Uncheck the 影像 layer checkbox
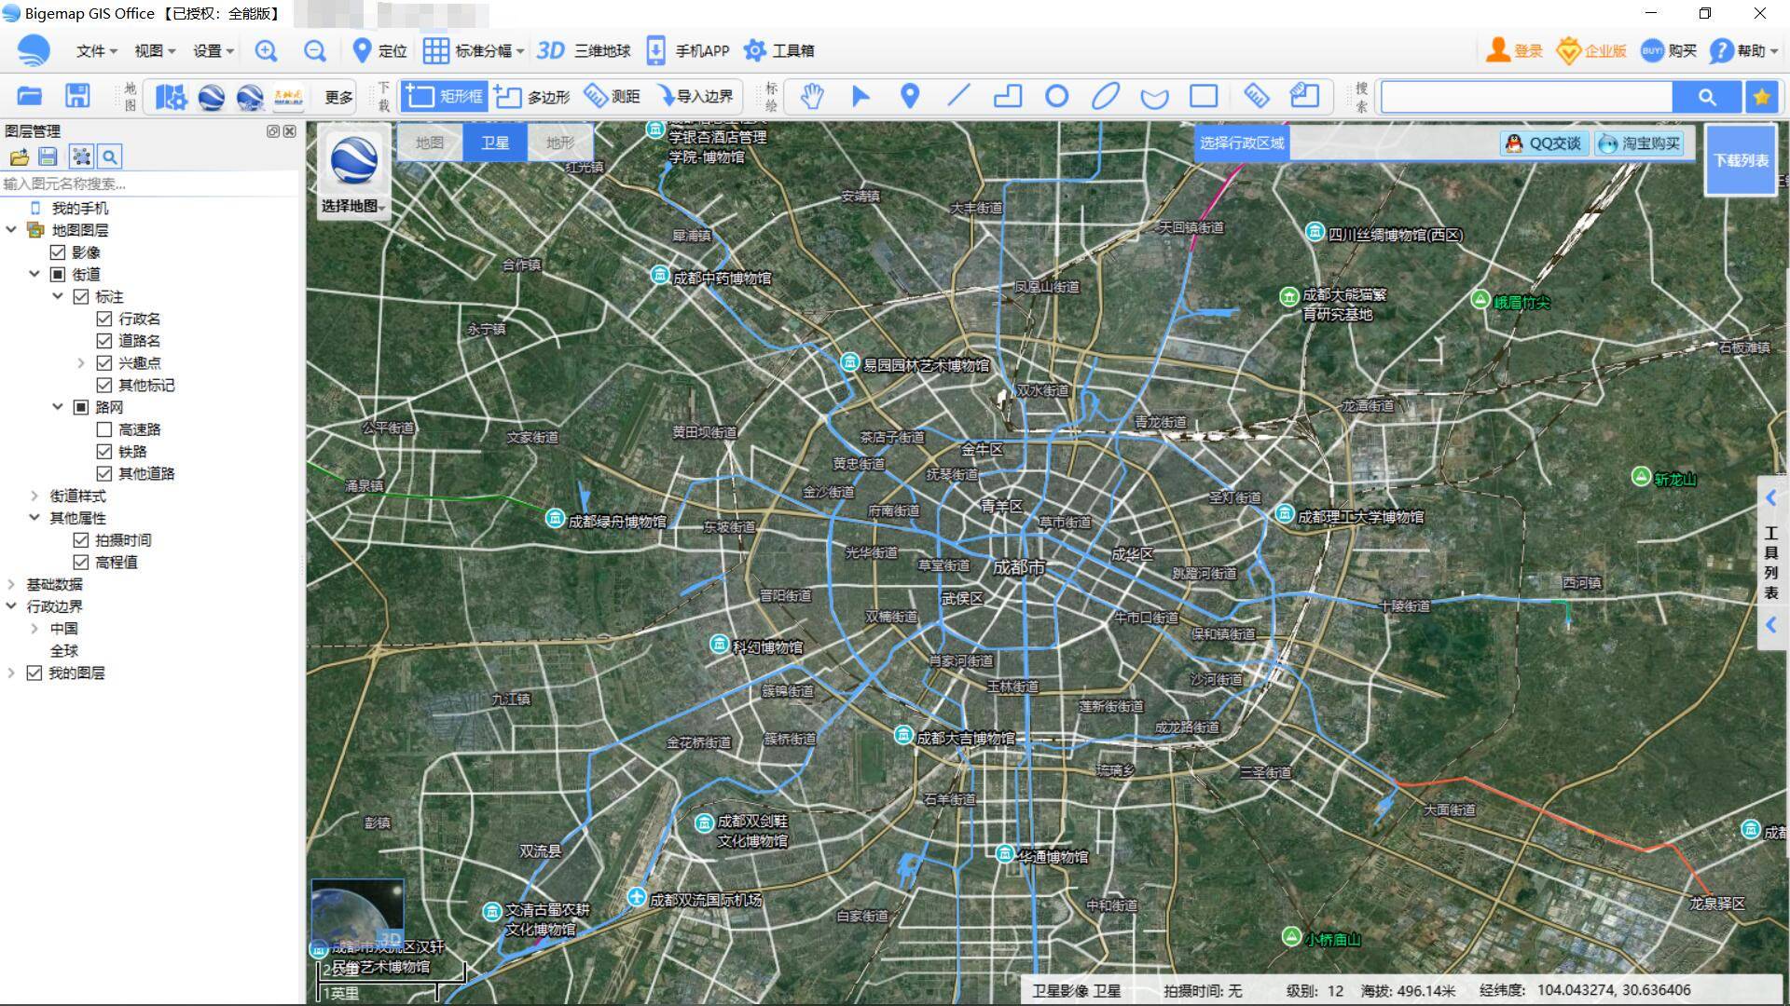1790x1006 pixels. [58, 252]
